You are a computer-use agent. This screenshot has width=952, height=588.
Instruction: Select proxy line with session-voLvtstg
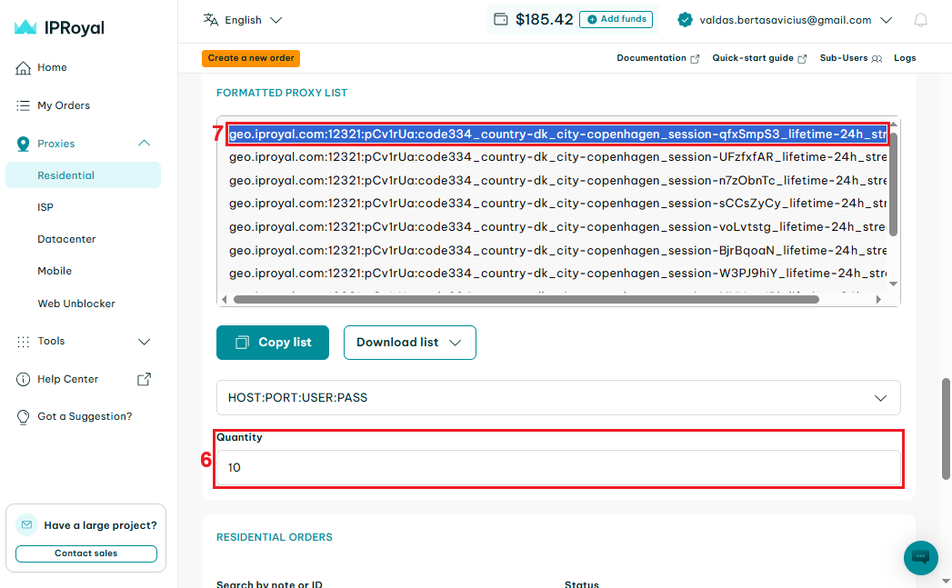coord(557,227)
